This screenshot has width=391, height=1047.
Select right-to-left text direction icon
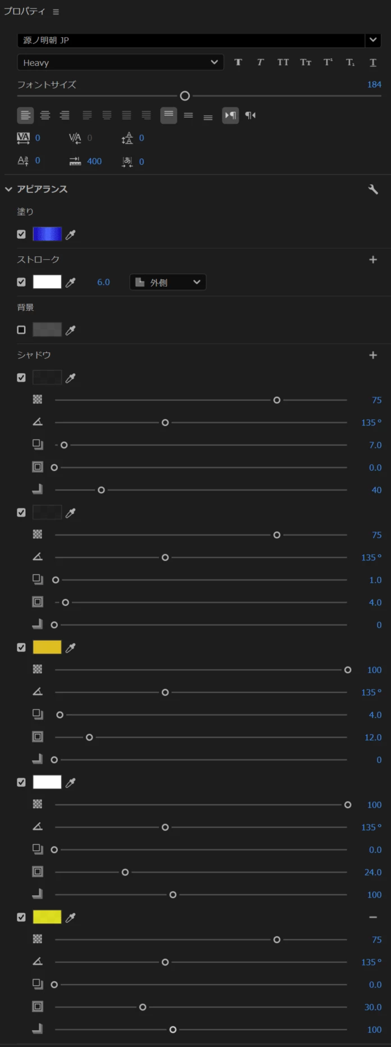click(x=251, y=115)
